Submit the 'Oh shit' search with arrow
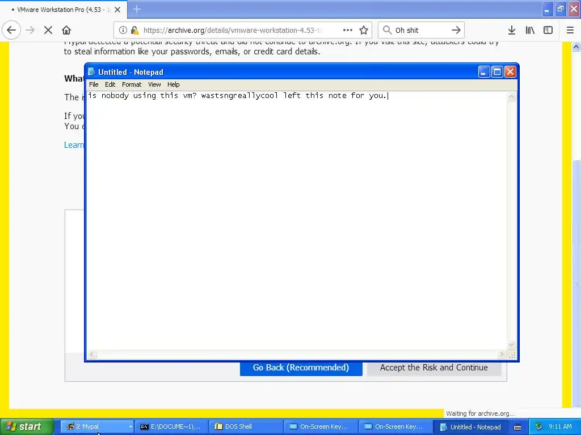 456,30
